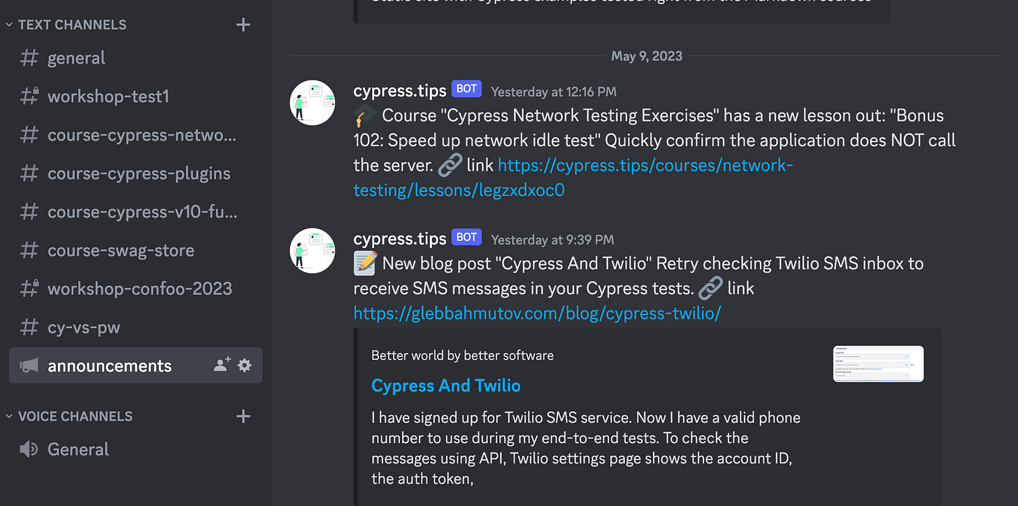Image resolution: width=1018 pixels, height=506 pixels.
Task: Add a new voice channel with plus
Action: coord(243,417)
